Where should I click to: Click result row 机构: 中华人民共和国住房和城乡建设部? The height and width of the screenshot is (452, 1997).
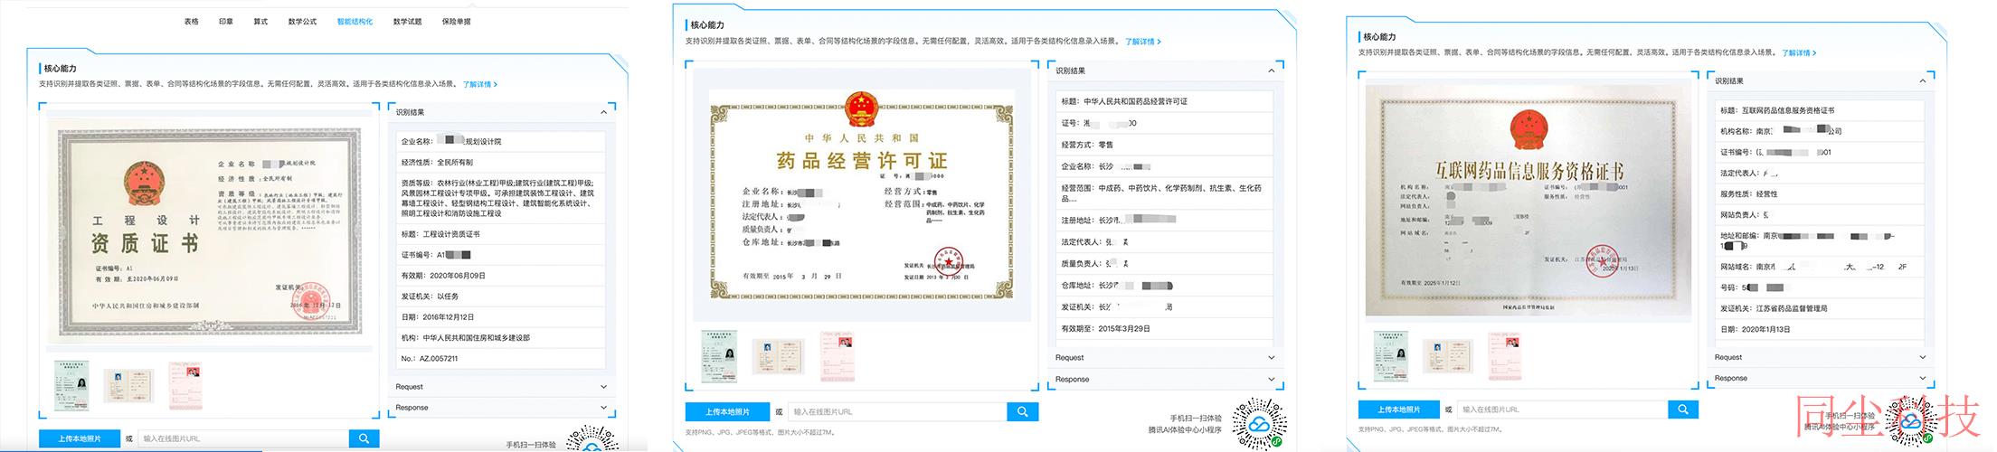tap(501, 338)
